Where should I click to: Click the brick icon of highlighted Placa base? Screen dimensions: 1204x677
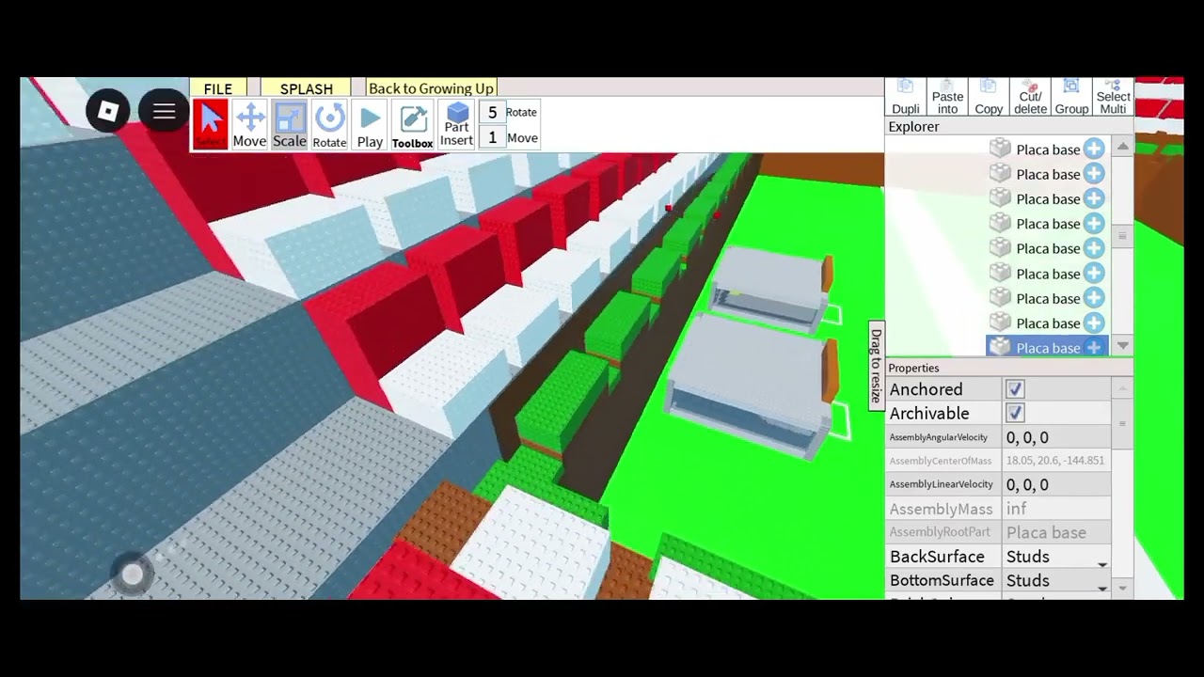click(x=1000, y=347)
